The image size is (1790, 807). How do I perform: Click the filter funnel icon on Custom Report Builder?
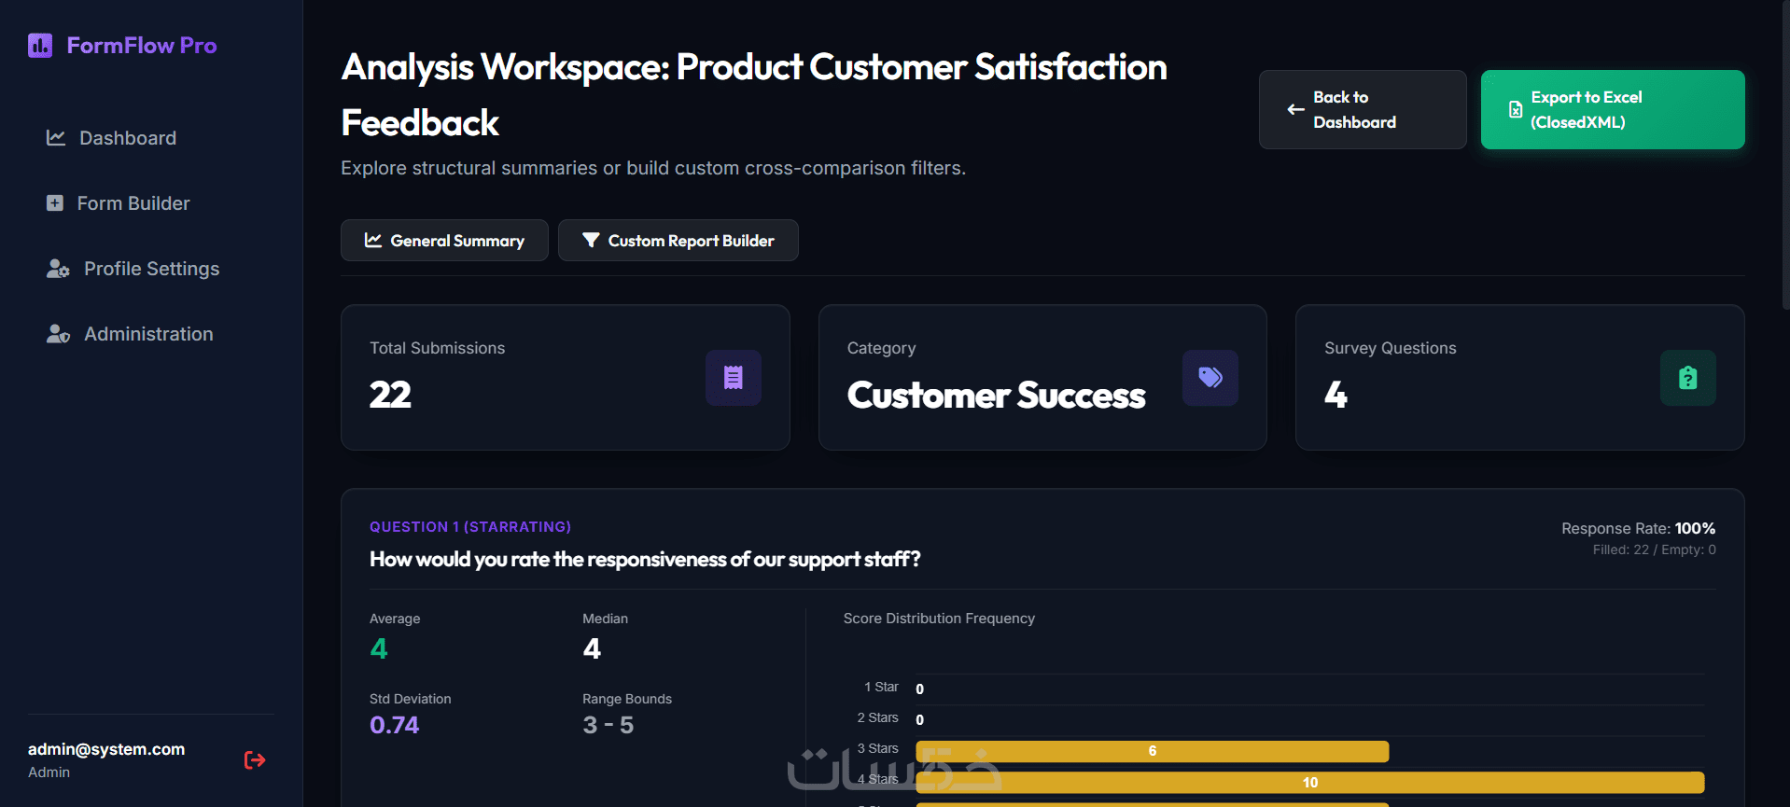coord(591,241)
